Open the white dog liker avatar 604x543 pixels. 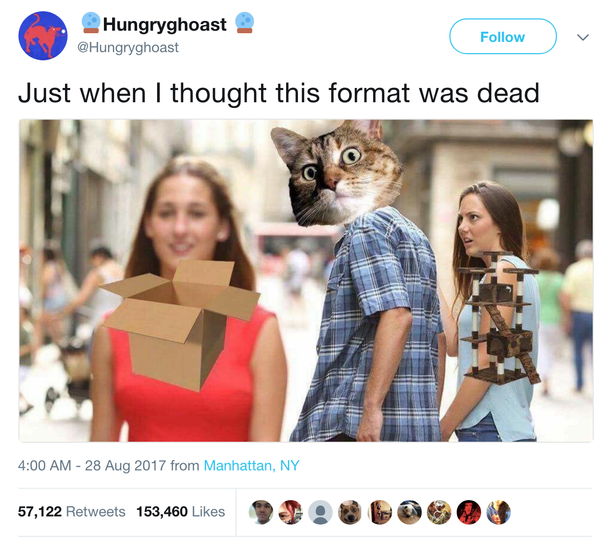coord(409,512)
